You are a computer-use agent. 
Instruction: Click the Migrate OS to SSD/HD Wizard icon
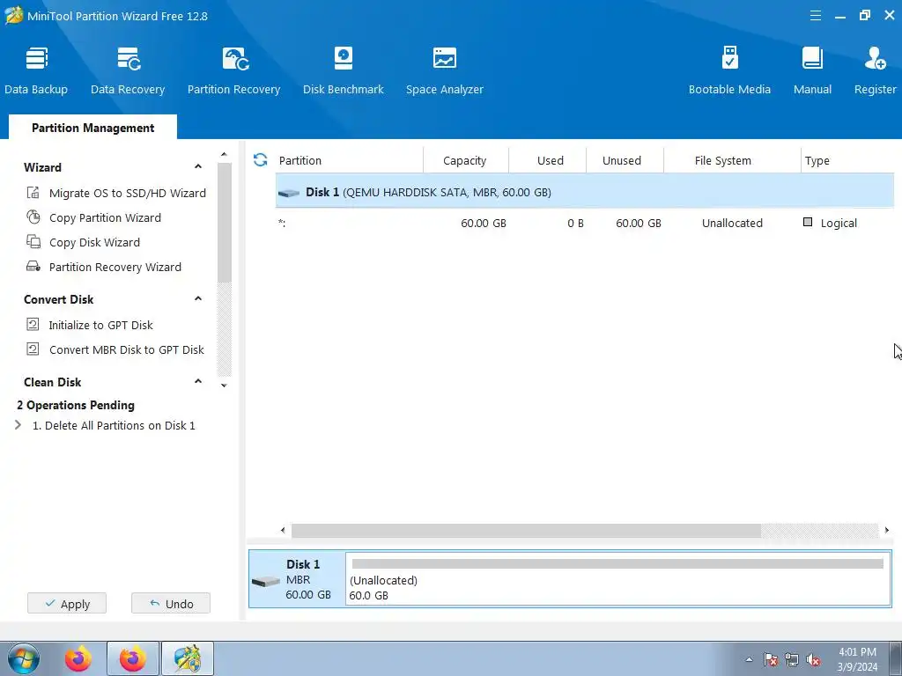tap(33, 193)
